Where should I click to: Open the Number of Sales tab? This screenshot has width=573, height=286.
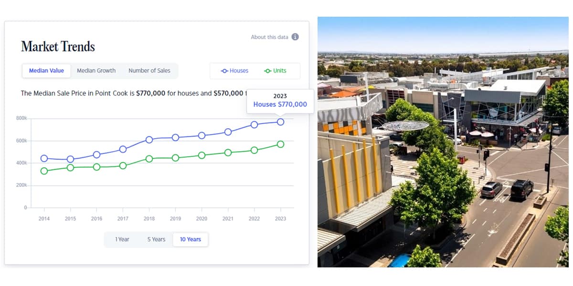coord(149,71)
